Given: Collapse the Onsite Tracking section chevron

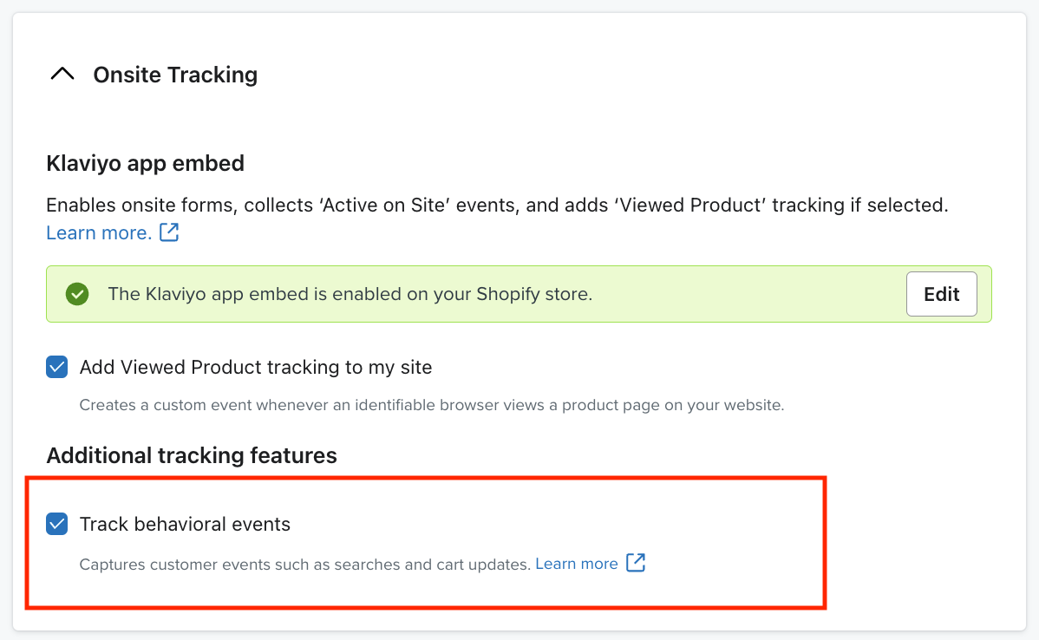Looking at the screenshot, I should tap(62, 74).
